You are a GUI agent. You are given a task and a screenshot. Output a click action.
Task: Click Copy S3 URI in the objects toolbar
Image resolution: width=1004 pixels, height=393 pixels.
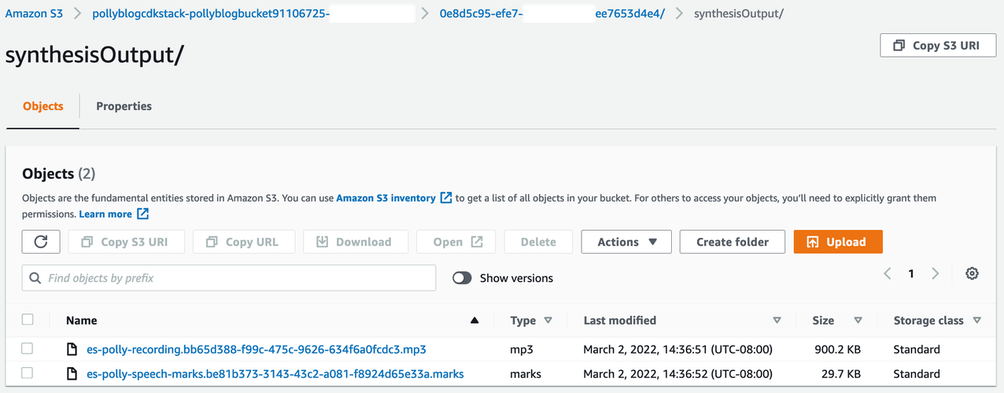(127, 242)
